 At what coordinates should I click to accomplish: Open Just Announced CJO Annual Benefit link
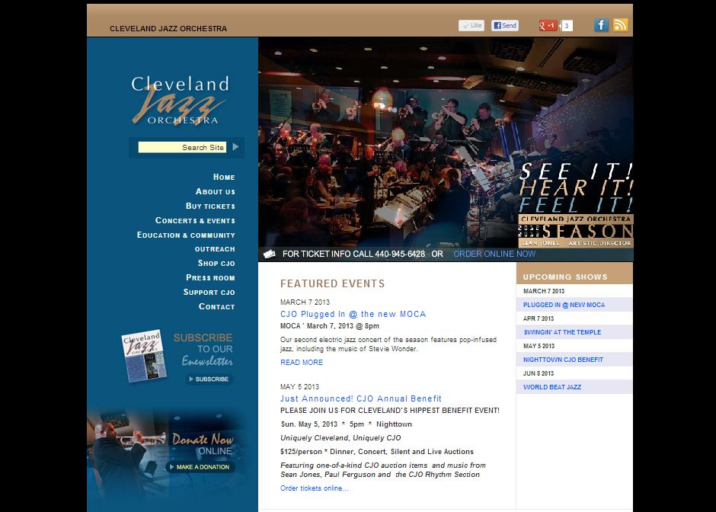(361, 398)
